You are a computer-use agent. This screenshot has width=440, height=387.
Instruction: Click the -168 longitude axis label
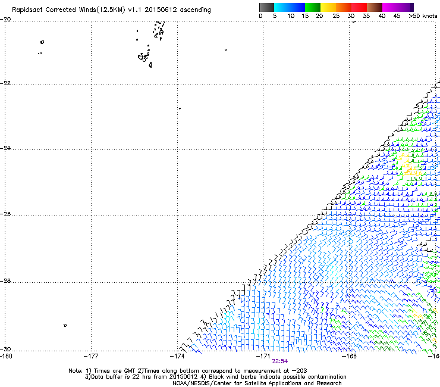coord(350,357)
